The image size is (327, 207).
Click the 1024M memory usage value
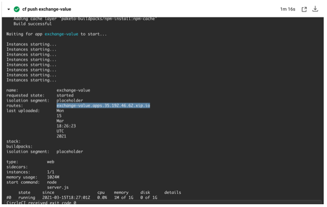(53, 177)
